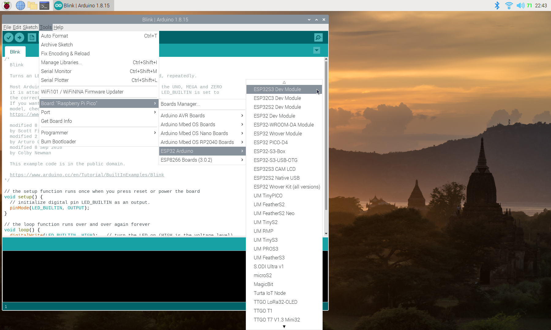Expand the Port submenu
The height and width of the screenshot is (330, 551).
tap(99, 112)
